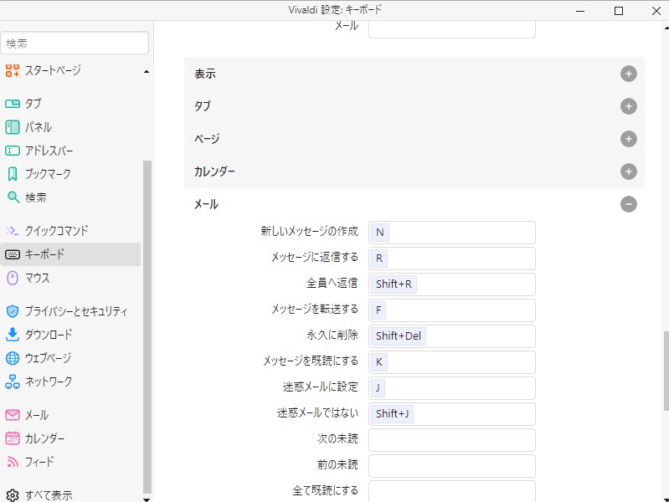
Task: Click the すべて表示 gear icon
Action: (x=13, y=495)
